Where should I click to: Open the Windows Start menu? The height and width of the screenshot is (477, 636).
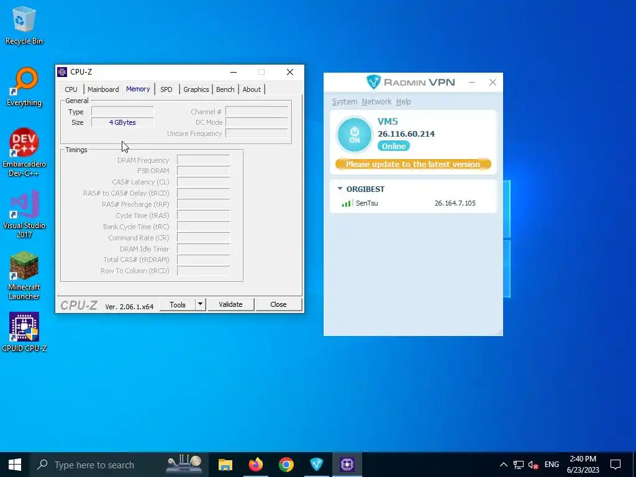(x=15, y=465)
